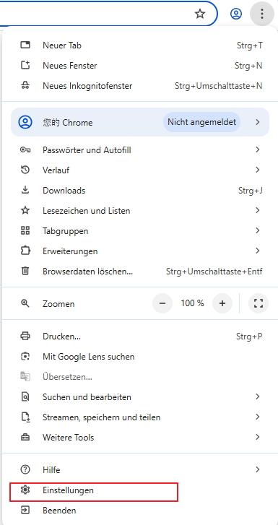Click the 100 % zoom level value

pyautogui.click(x=192, y=303)
